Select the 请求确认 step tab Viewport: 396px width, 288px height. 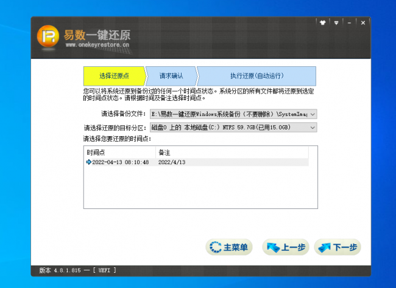(171, 76)
